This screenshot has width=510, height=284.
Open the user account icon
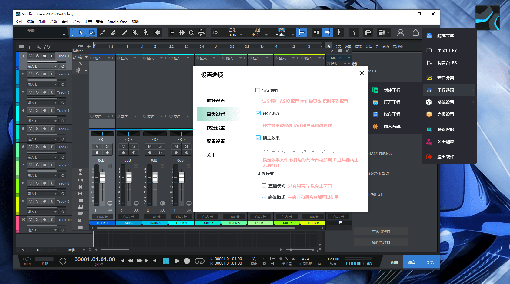(401, 32)
